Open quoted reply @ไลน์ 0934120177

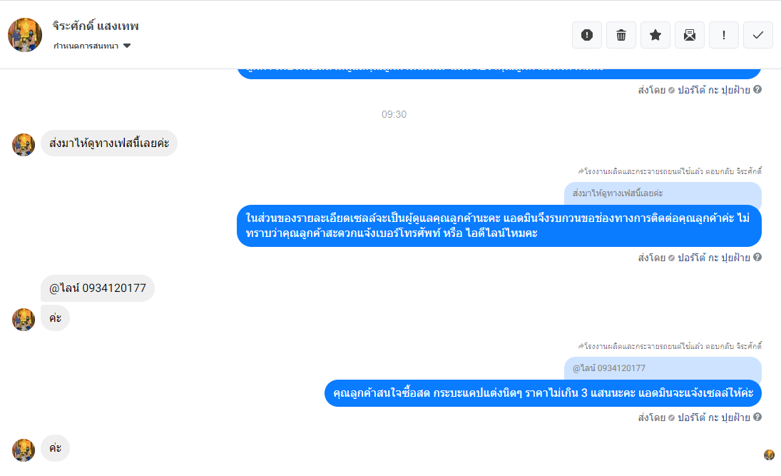pos(663,368)
